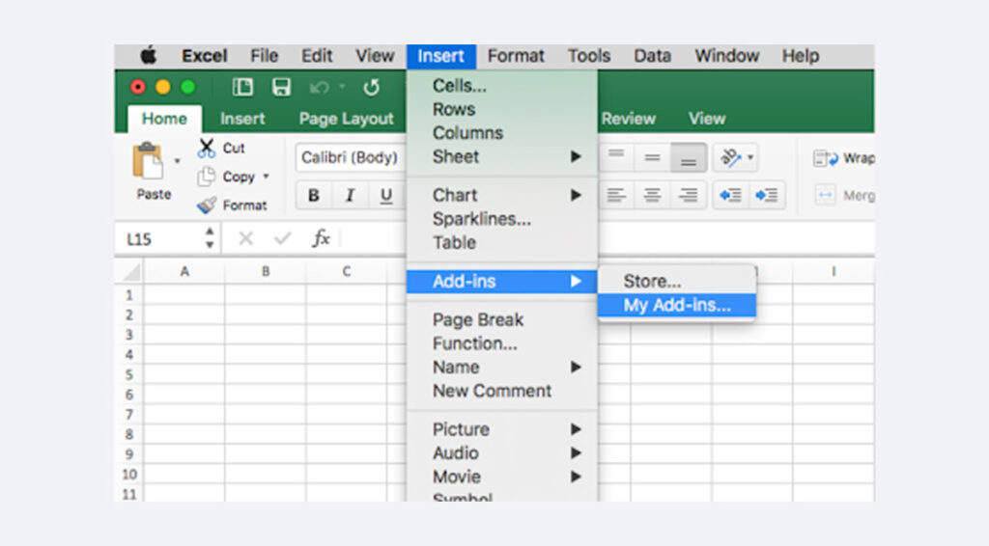Screen dimensions: 989x546
Task: Switch to the Review ribbon tab
Action: [628, 119]
